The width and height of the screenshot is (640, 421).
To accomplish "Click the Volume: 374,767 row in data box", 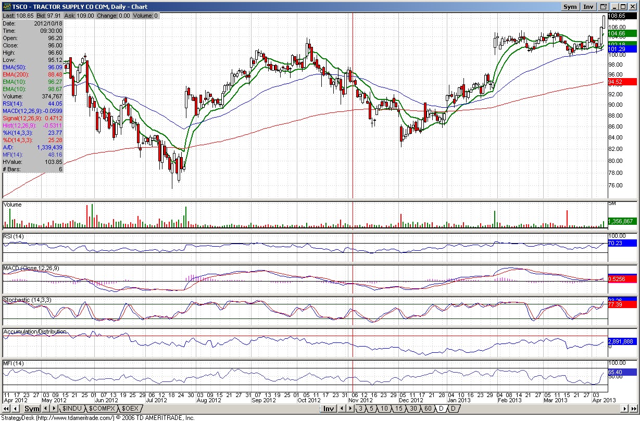I will tap(33, 96).
